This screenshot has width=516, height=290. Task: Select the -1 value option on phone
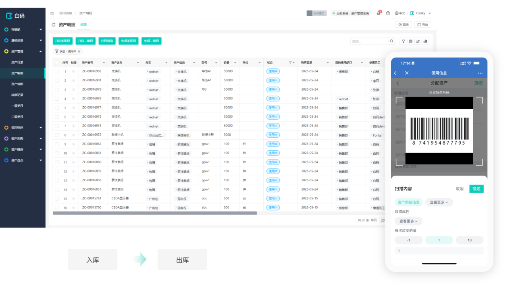coord(409,240)
